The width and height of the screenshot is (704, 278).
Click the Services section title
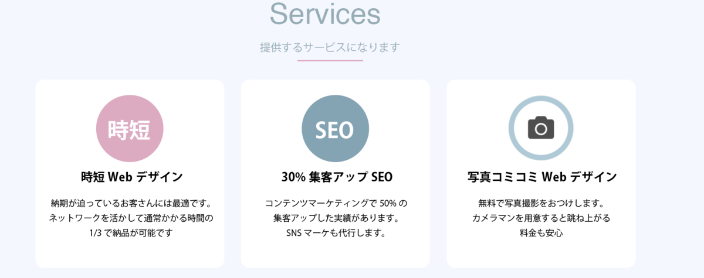point(325,13)
